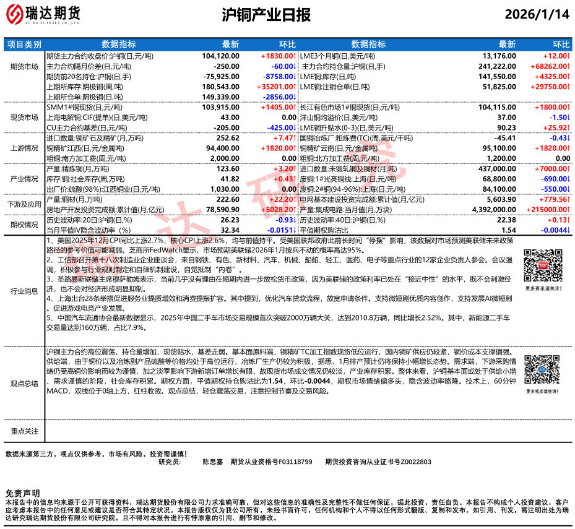Image resolution: width=575 pixels, height=529 pixels.
Task: Select the 下游及应用 category cell
Action: (24, 204)
